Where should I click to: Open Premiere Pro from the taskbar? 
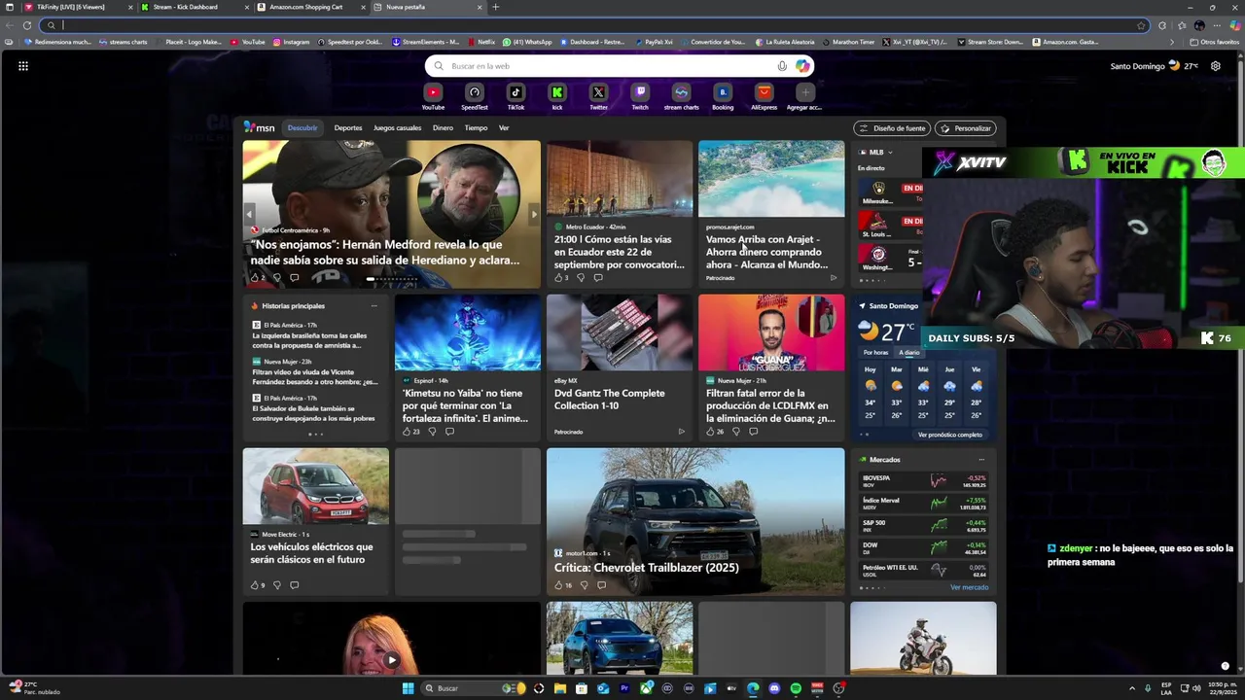click(x=624, y=688)
